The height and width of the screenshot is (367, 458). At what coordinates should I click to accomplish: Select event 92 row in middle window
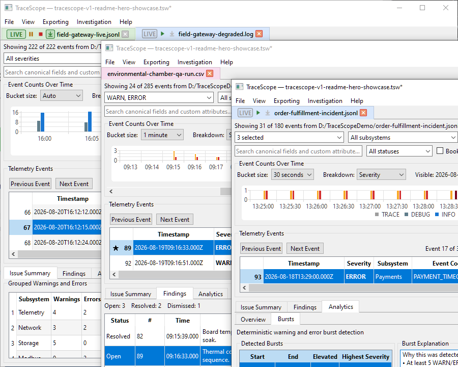[170, 263]
